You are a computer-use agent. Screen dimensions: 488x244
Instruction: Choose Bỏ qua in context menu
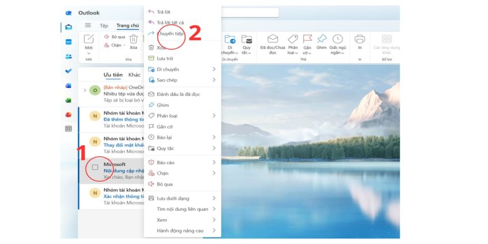[x=183, y=184]
